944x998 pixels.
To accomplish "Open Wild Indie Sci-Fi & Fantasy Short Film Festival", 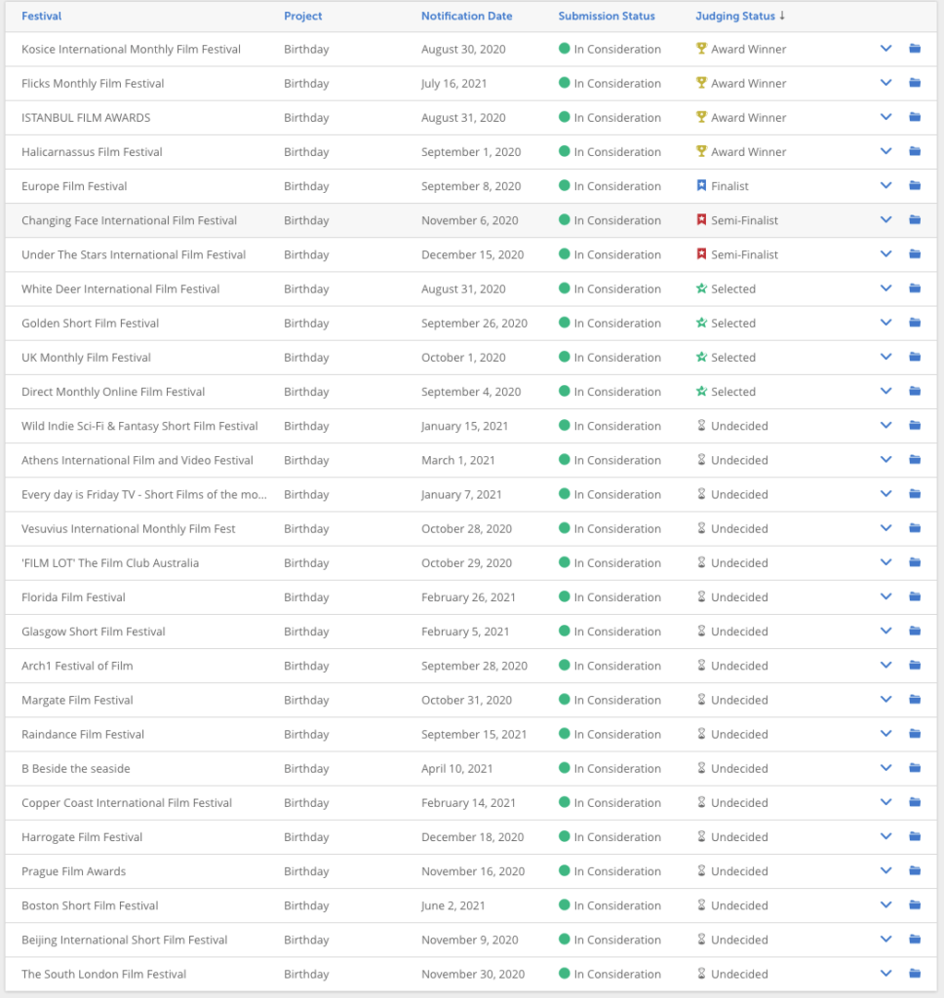I will (x=139, y=426).
